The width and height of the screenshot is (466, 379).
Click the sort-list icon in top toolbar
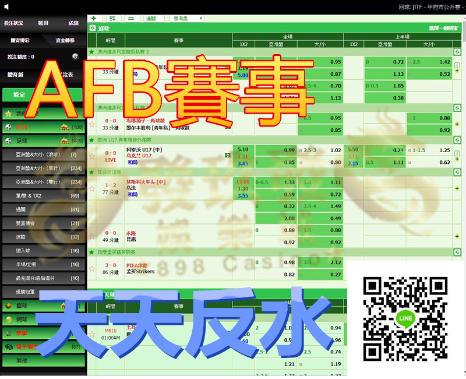coord(112,18)
